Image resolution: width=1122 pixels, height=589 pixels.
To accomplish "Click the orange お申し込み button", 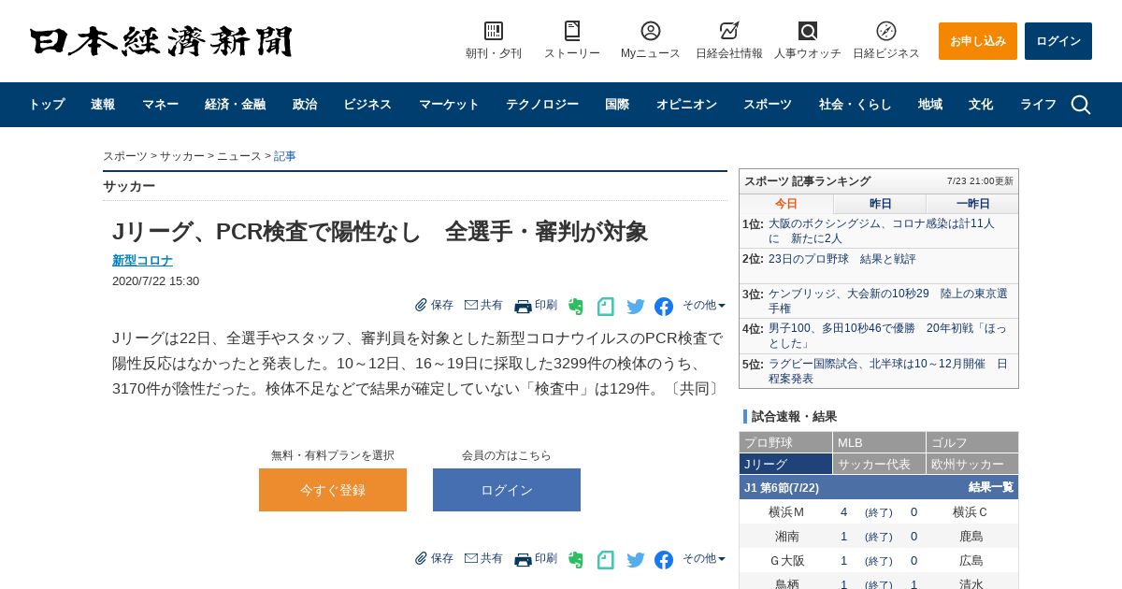I will point(978,41).
